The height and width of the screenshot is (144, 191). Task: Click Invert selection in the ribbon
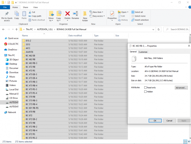point(140,20)
